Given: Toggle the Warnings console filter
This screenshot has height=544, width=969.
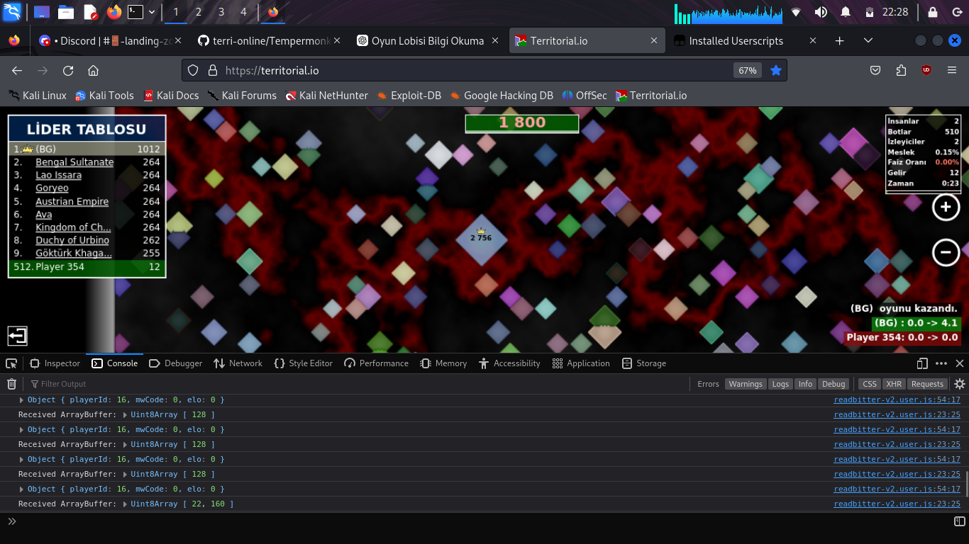Looking at the screenshot, I should pos(746,384).
